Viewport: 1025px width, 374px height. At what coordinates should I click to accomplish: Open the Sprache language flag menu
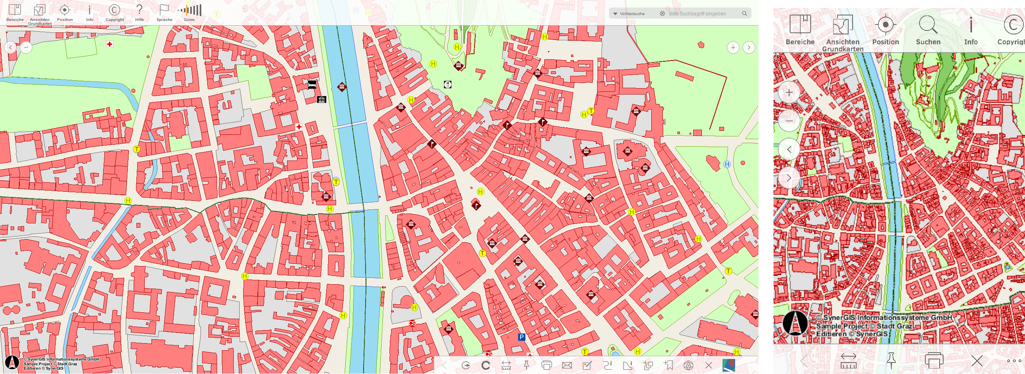coord(164,12)
